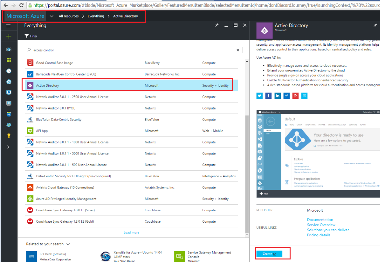The image size is (385, 262).
Task: Select Netwrix Auditor 500 User Annual License
Action: [131, 165]
